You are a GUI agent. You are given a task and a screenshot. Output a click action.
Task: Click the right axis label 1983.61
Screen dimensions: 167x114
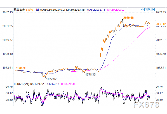161,68
